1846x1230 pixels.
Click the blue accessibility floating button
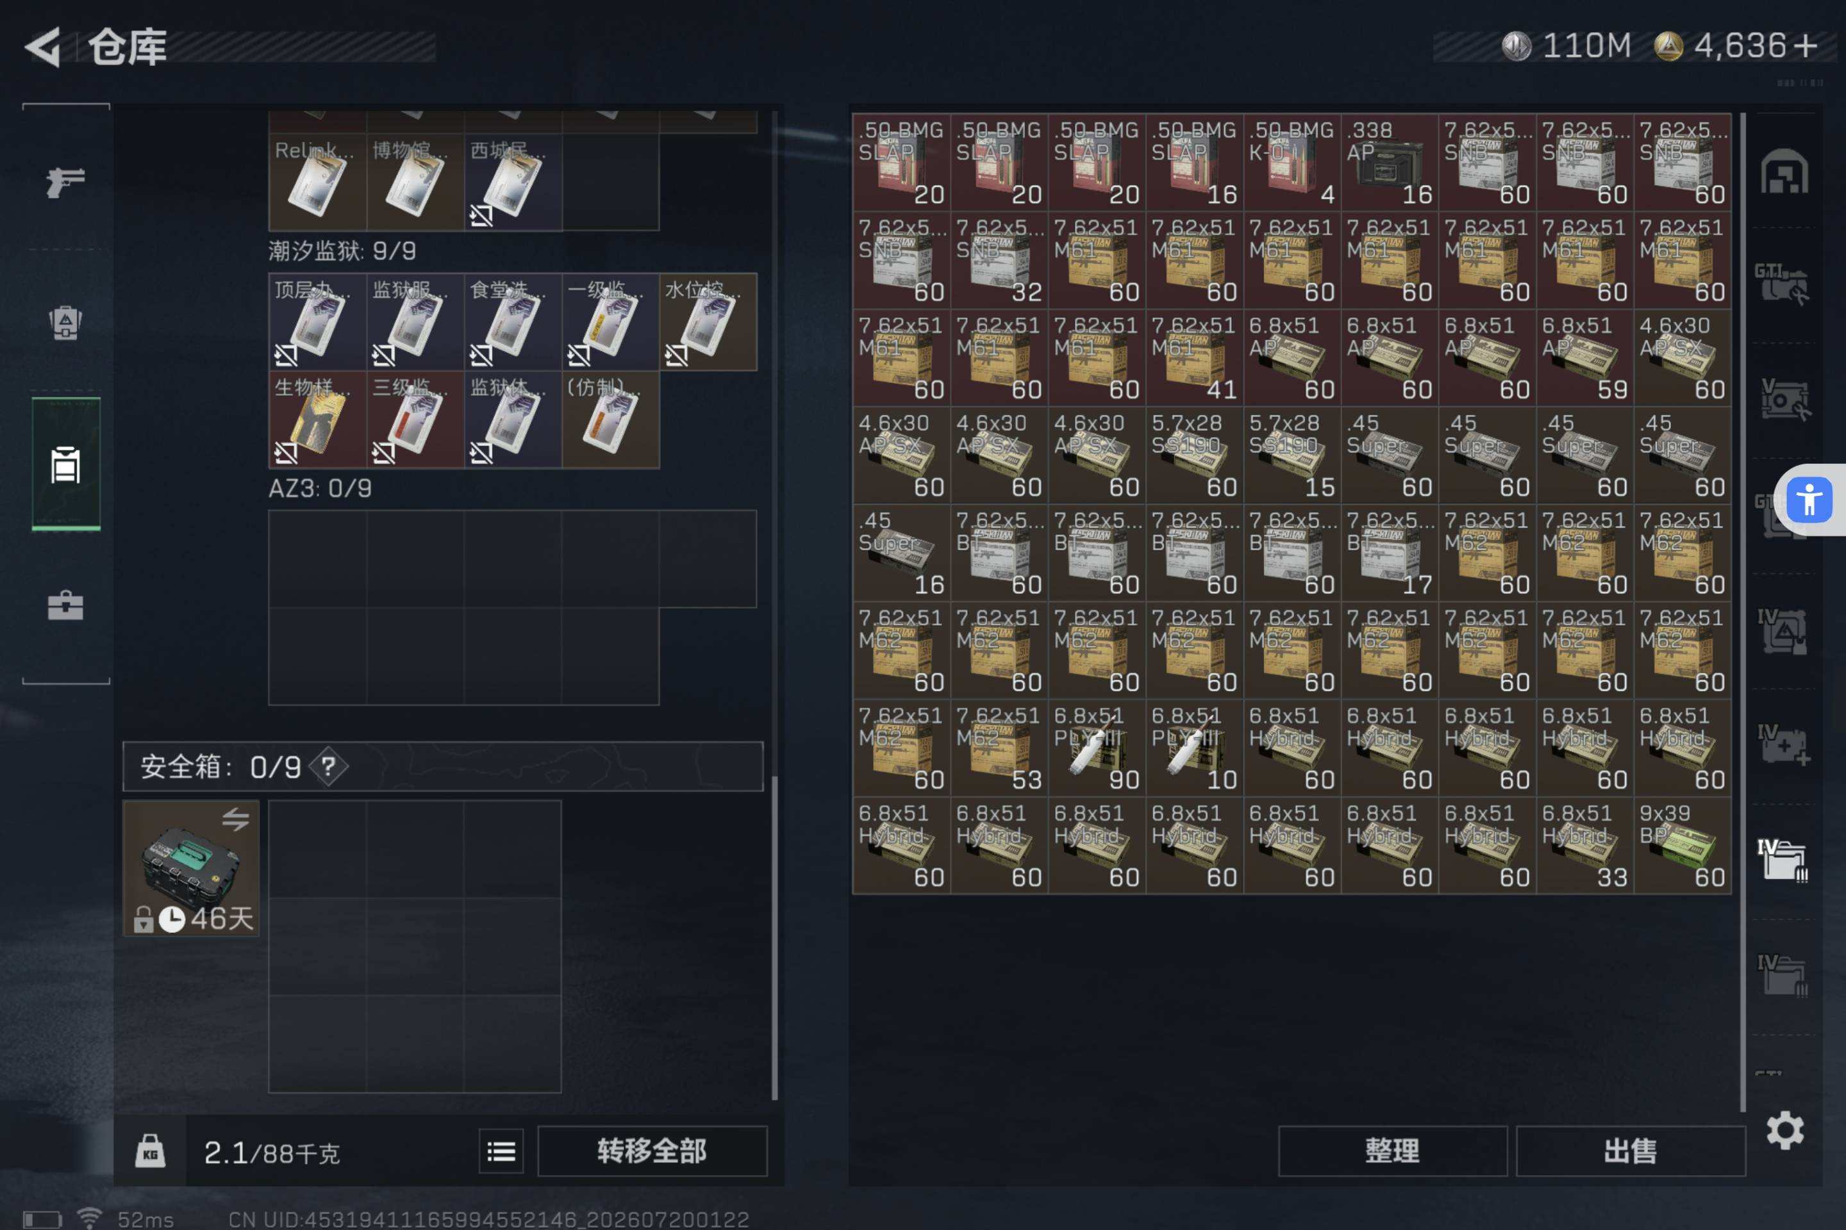pyautogui.click(x=1809, y=500)
